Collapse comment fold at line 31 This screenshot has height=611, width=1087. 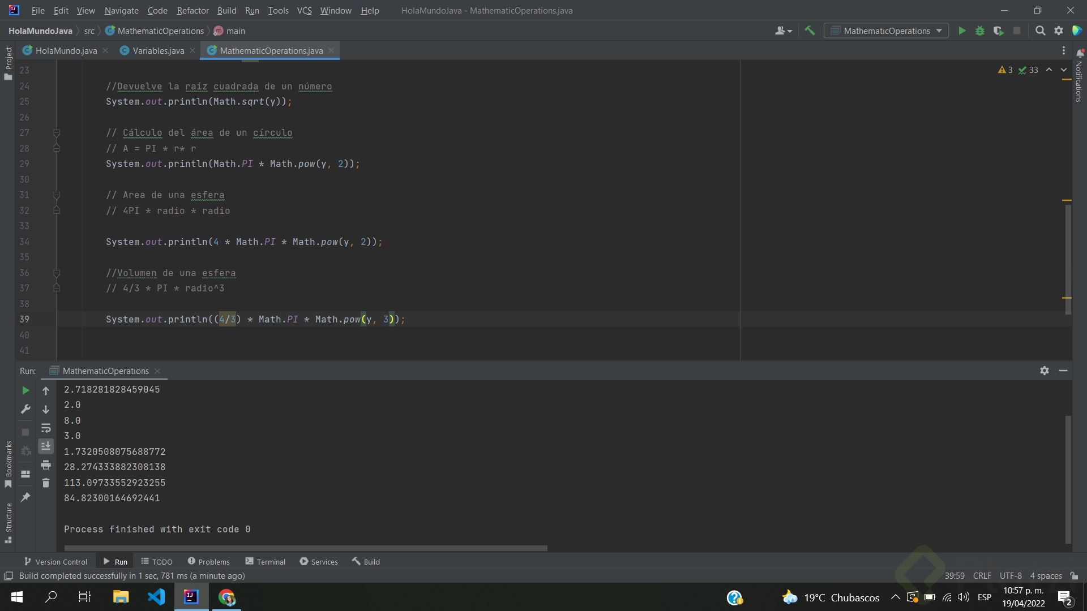point(57,195)
